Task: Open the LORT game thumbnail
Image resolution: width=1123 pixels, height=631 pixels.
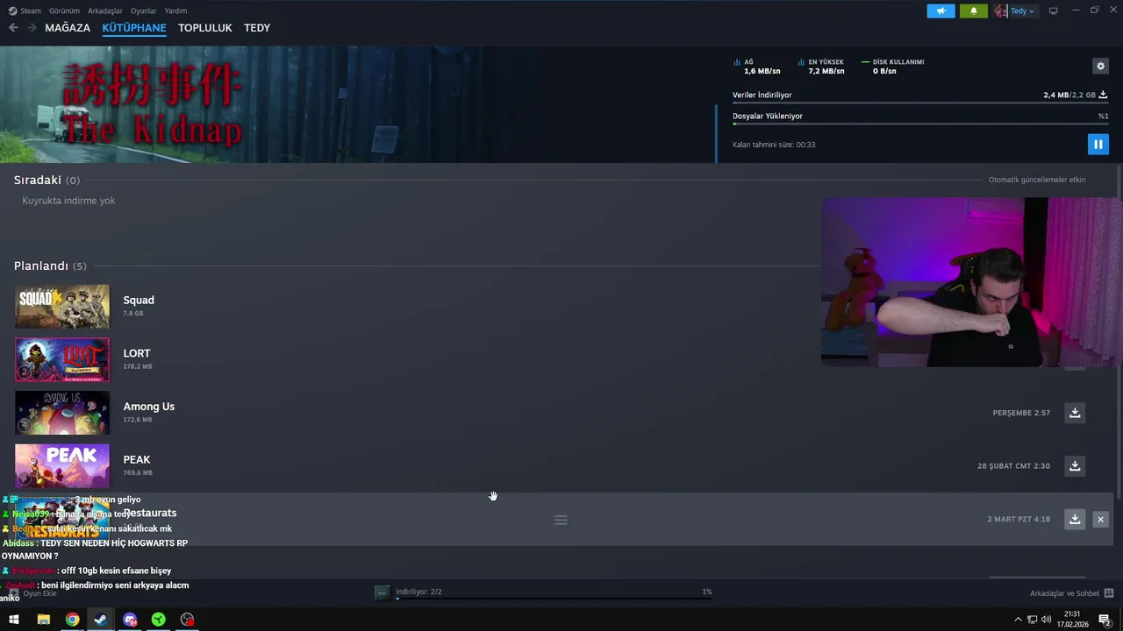Action: [x=62, y=359]
